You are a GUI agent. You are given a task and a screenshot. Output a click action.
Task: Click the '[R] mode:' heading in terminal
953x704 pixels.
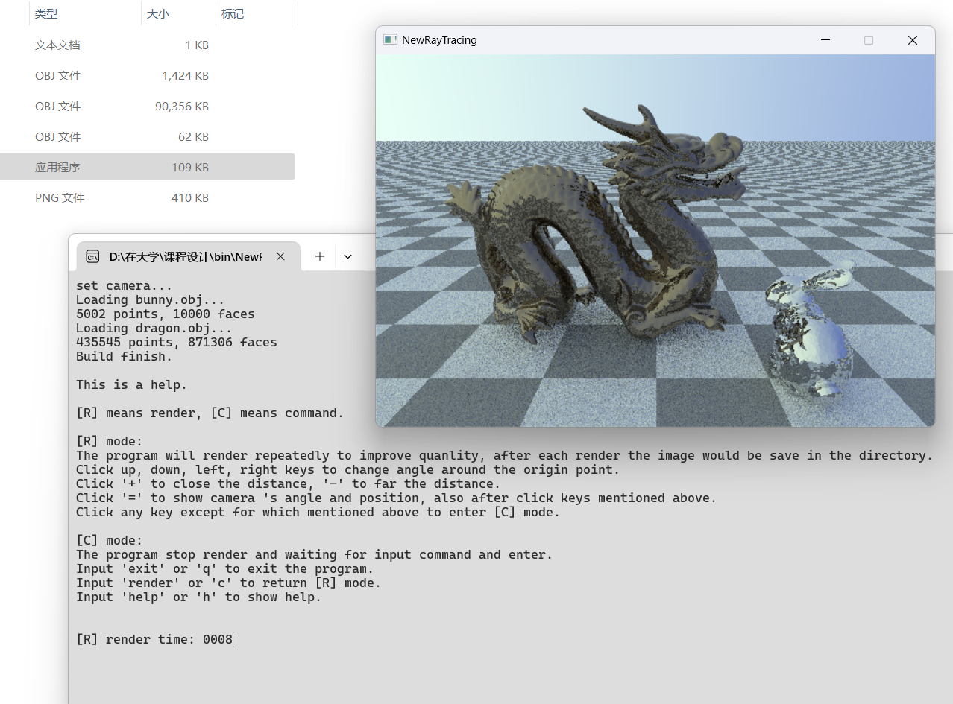[x=110, y=441]
